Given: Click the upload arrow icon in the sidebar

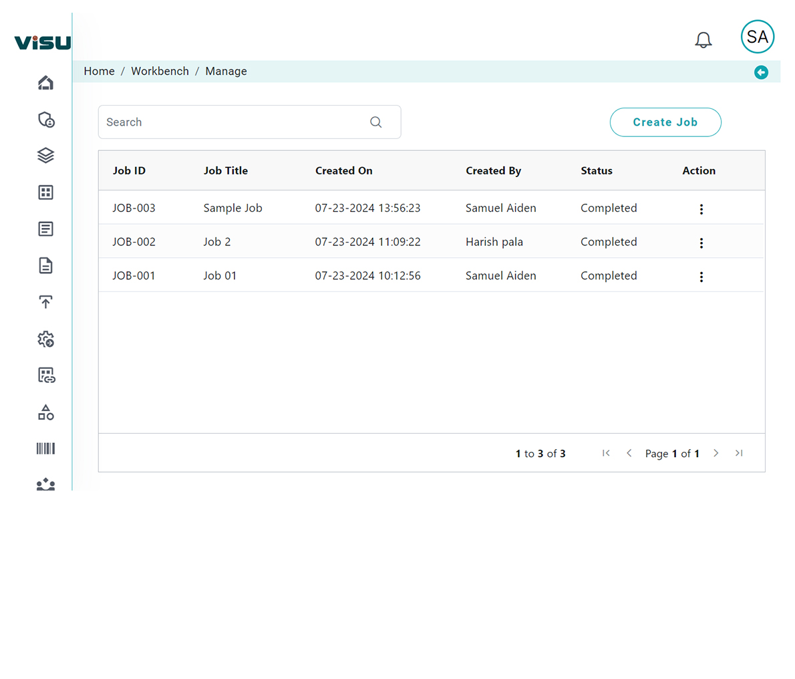Looking at the screenshot, I should tap(45, 302).
